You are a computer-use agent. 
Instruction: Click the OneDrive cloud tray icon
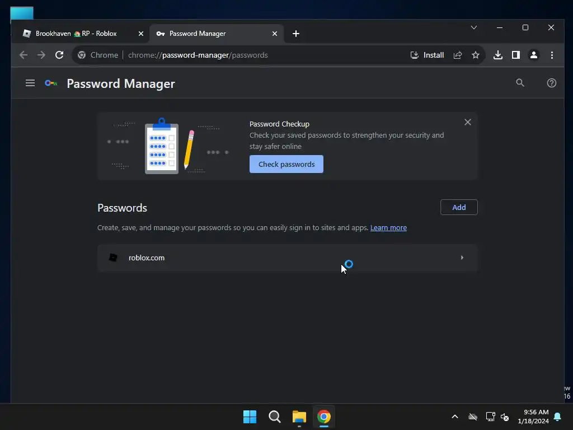[472, 417]
